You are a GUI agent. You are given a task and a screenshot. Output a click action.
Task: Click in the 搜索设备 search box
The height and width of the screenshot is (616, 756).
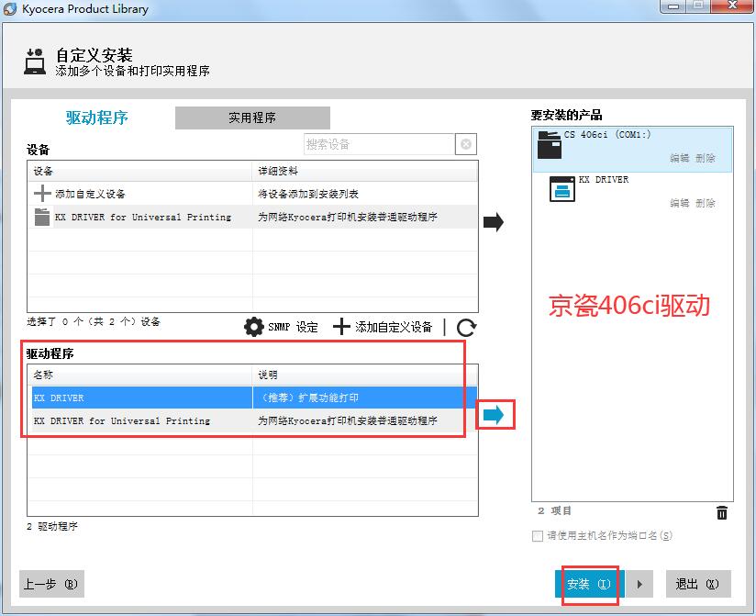click(x=378, y=144)
